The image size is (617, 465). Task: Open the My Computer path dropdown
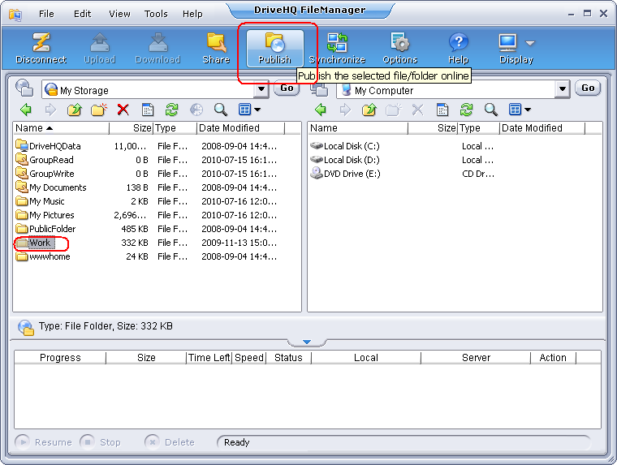pos(562,90)
